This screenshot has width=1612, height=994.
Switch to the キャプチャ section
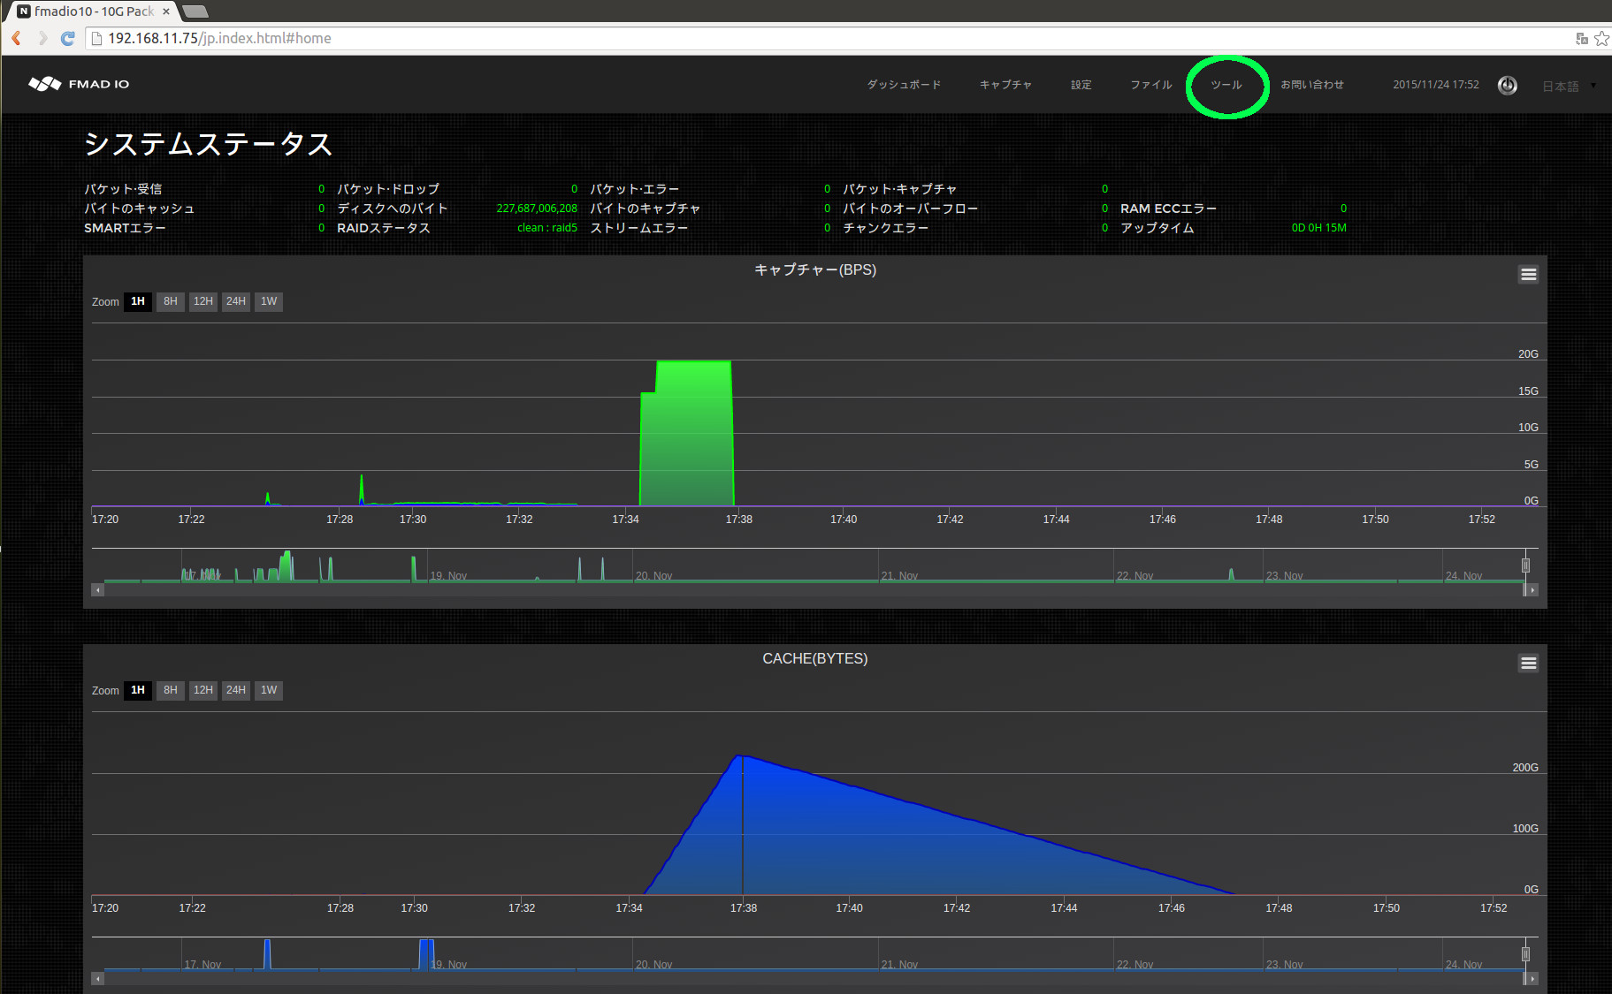coord(1005,84)
